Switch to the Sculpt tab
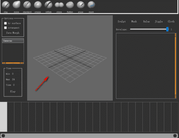 click(x=122, y=21)
